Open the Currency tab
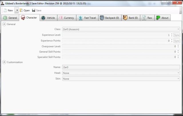This screenshot has height=116, width=183. pyautogui.click(x=66, y=18)
